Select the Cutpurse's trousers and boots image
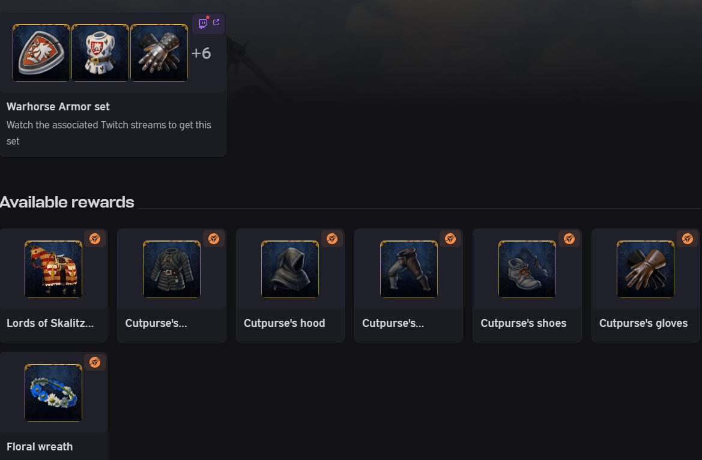Image resolution: width=702 pixels, height=460 pixels. pyautogui.click(x=409, y=269)
